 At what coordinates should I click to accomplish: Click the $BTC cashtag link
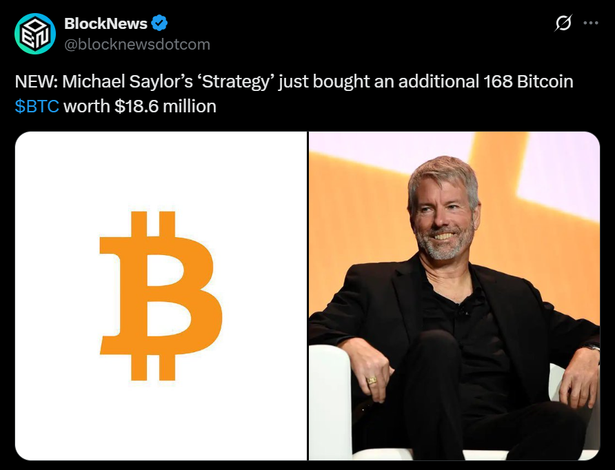click(37, 106)
